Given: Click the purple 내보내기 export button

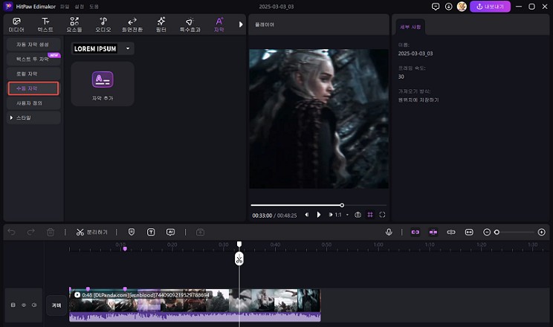Looking at the screenshot, I should pos(490,7).
